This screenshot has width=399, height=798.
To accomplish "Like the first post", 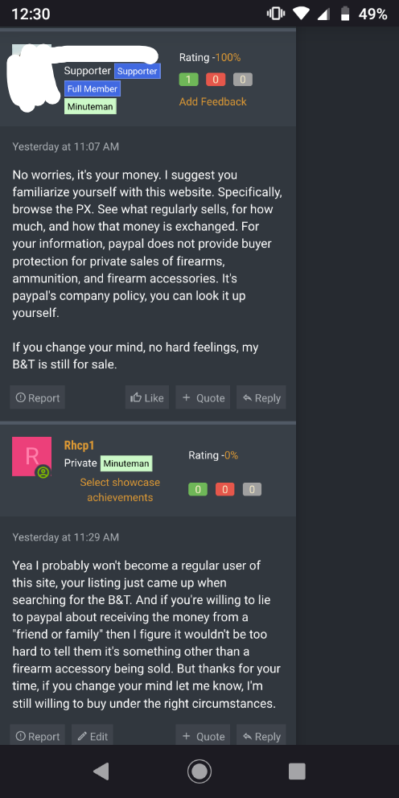I will coord(147,397).
